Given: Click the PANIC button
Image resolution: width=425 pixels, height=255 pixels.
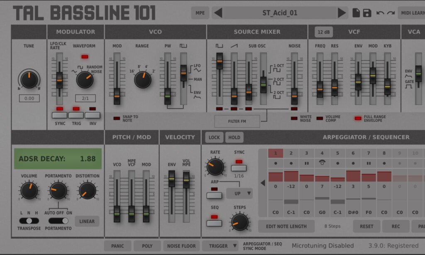Looking at the screenshot, I should [x=117, y=246].
